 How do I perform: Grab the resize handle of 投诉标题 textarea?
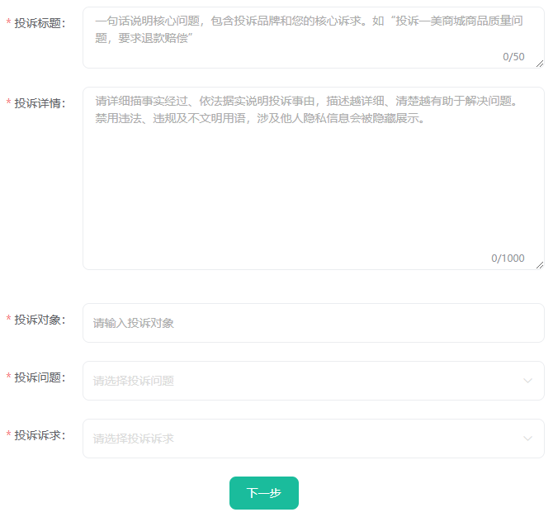[540, 64]
